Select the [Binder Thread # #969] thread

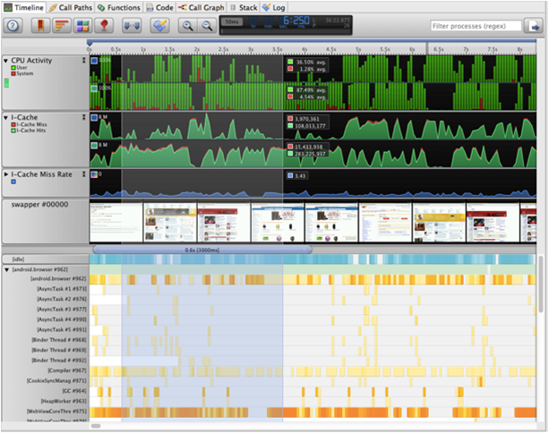point(59,350)
